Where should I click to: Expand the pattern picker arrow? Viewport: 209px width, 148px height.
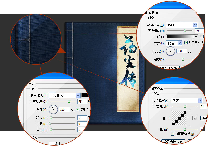(188, 118)
